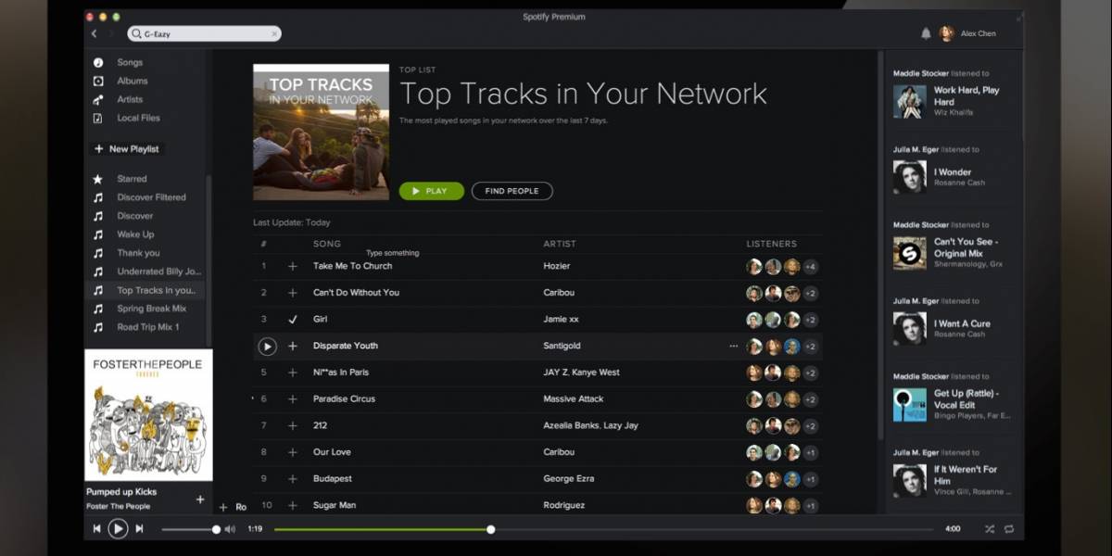1112x556 pixels.
Task: Open artist Jamie xx
Action: [x=561, y=319]
